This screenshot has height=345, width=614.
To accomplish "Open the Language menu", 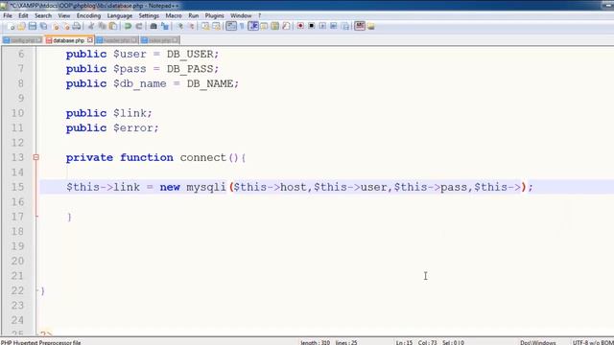I will [x=119, y=15].
